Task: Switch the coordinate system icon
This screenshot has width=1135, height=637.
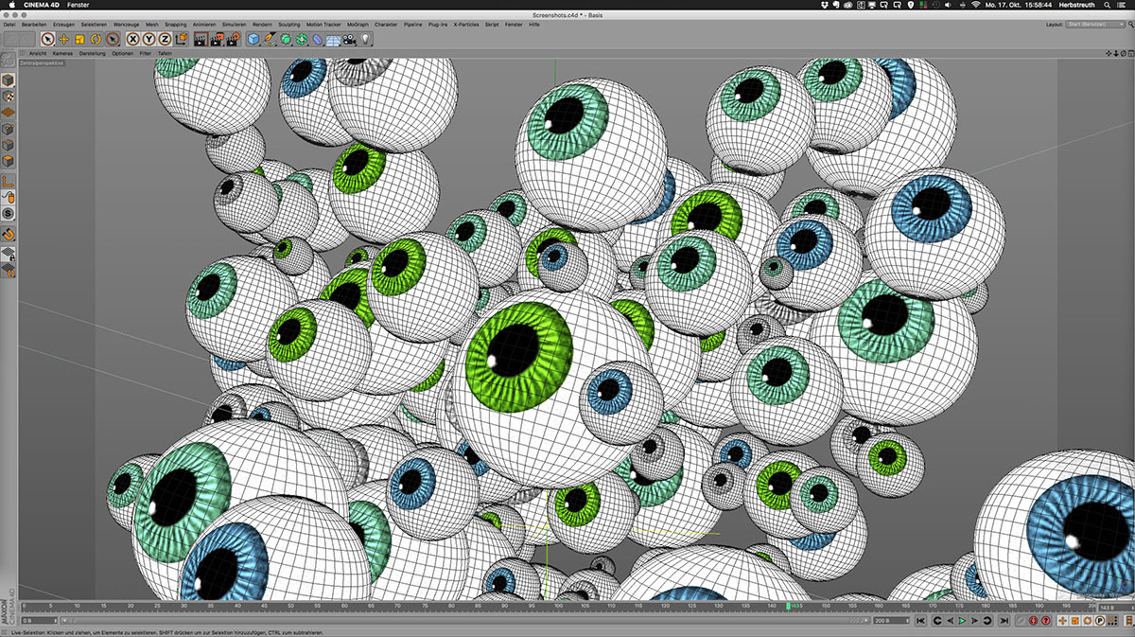Action: (x=182, y=39)
